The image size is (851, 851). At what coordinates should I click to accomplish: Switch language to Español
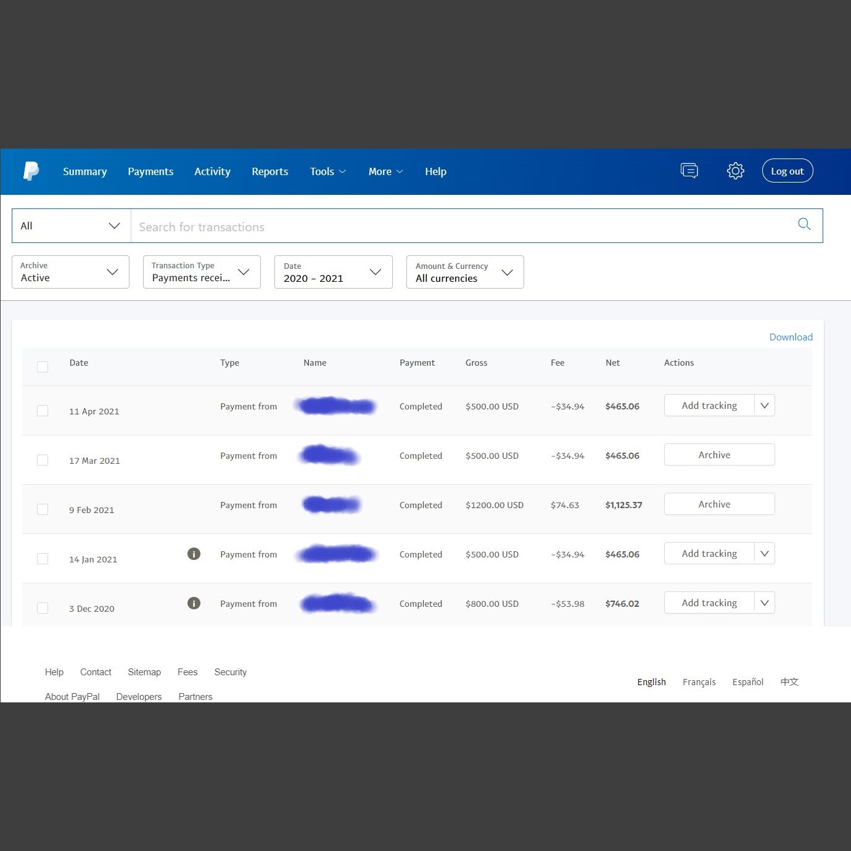click(748, 682)
